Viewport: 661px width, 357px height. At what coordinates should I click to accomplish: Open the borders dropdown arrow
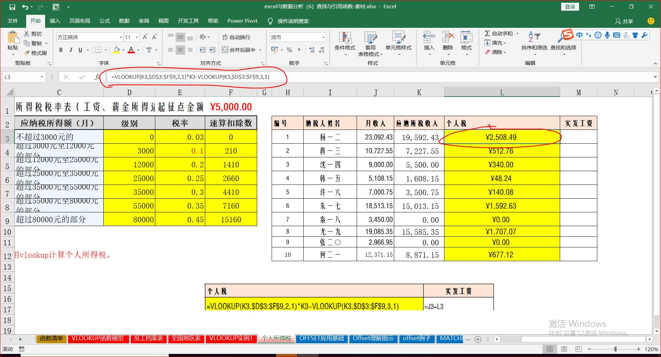point(105,50)
